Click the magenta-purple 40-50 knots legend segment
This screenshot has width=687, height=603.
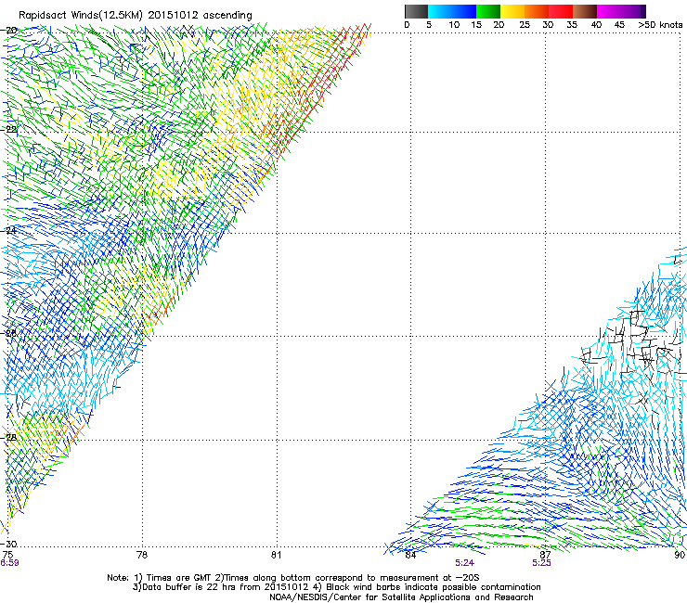click(621, 11)
